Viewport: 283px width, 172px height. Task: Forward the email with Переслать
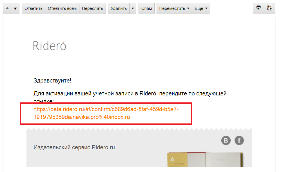click(x=92, y=8)
